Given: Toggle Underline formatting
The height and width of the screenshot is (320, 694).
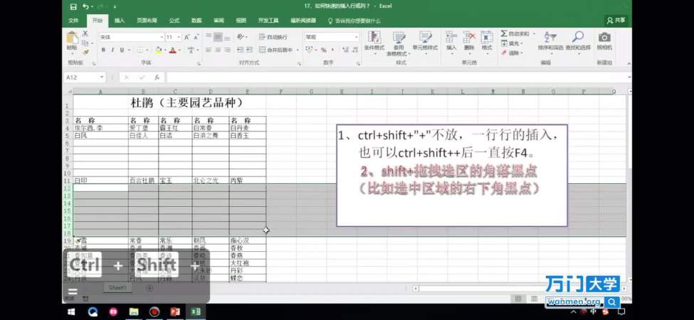Looking at the screenshot, I should click(122, 50).
